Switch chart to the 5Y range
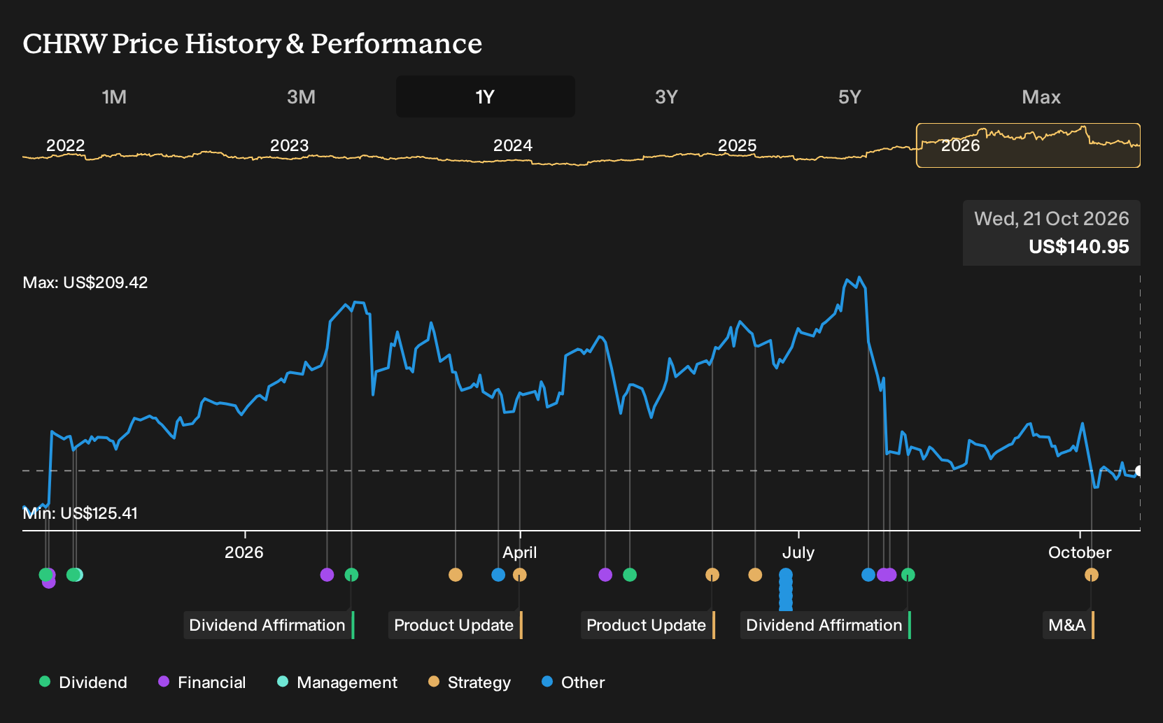1163x723 pixels. [x=850, y=96]
